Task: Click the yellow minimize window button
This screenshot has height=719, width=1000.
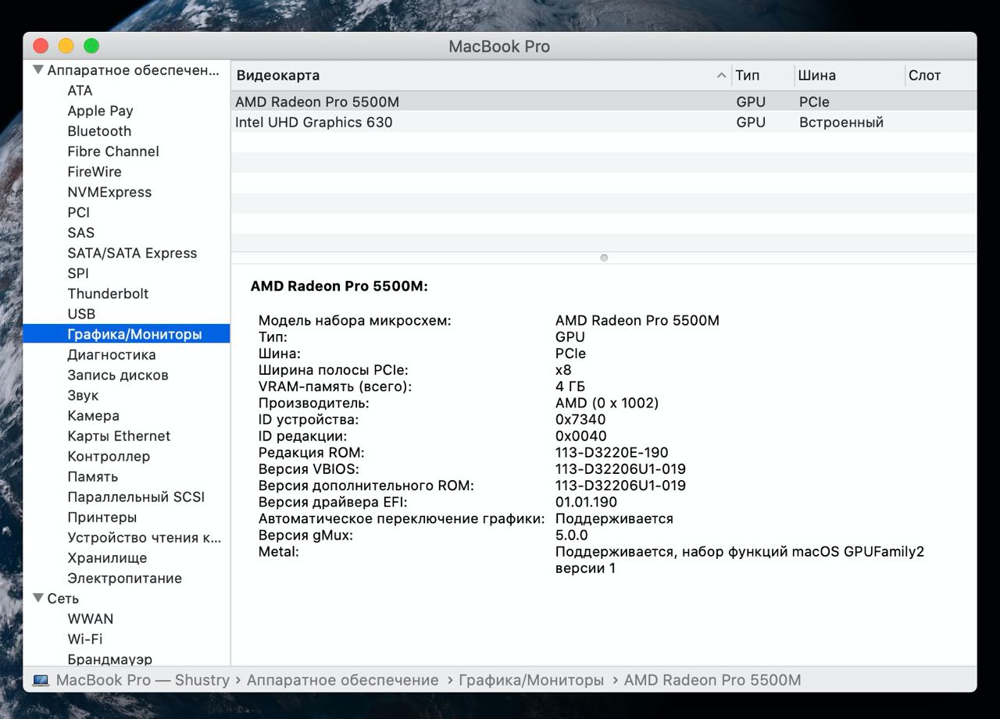Action: point(66,46)
